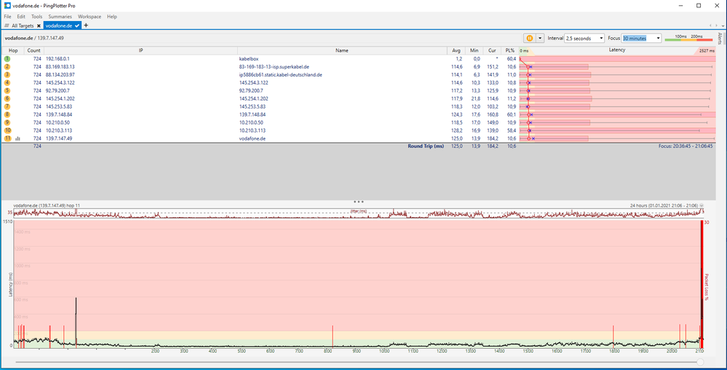The width and height of the screenshot is (727, 370).
Task: Open the tab list dropdown arrow
Action: click(721, 25)
